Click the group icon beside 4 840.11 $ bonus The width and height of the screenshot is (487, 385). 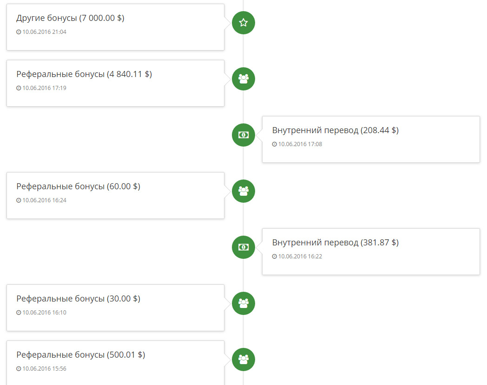pos(243,78)
